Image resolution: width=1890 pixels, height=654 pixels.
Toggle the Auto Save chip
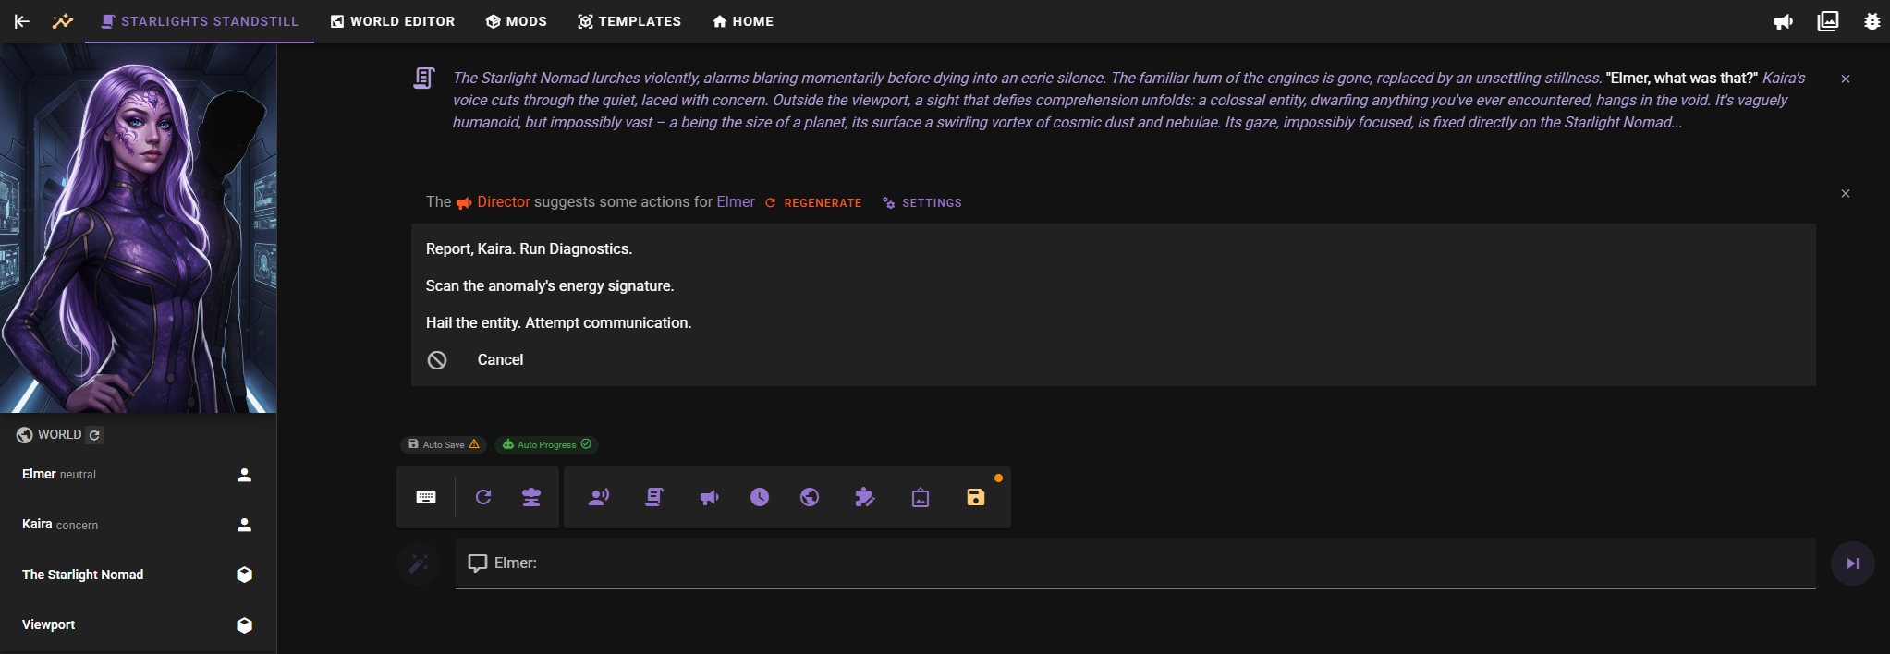coord(444,444)
